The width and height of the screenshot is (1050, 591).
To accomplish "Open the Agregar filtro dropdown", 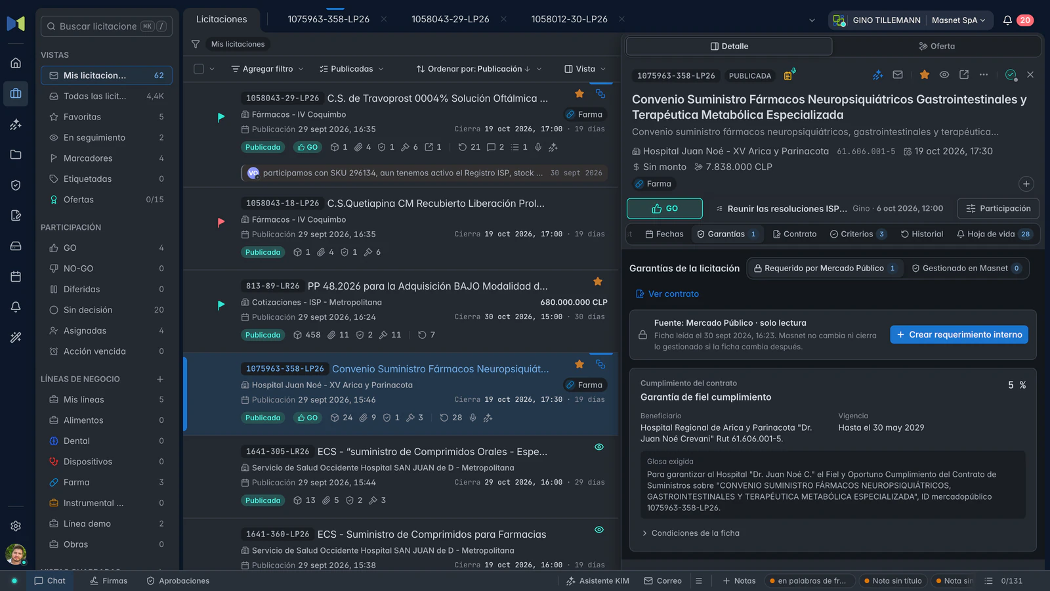I will click(267, 69).
